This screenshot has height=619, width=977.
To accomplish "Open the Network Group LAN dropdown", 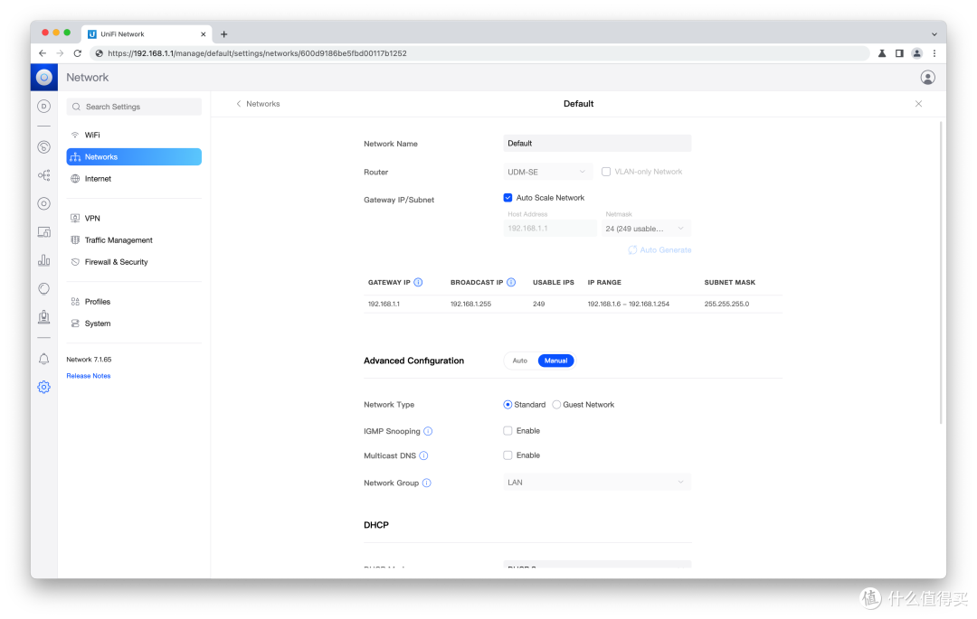I will pyautogui.click(x=596, y=483).
